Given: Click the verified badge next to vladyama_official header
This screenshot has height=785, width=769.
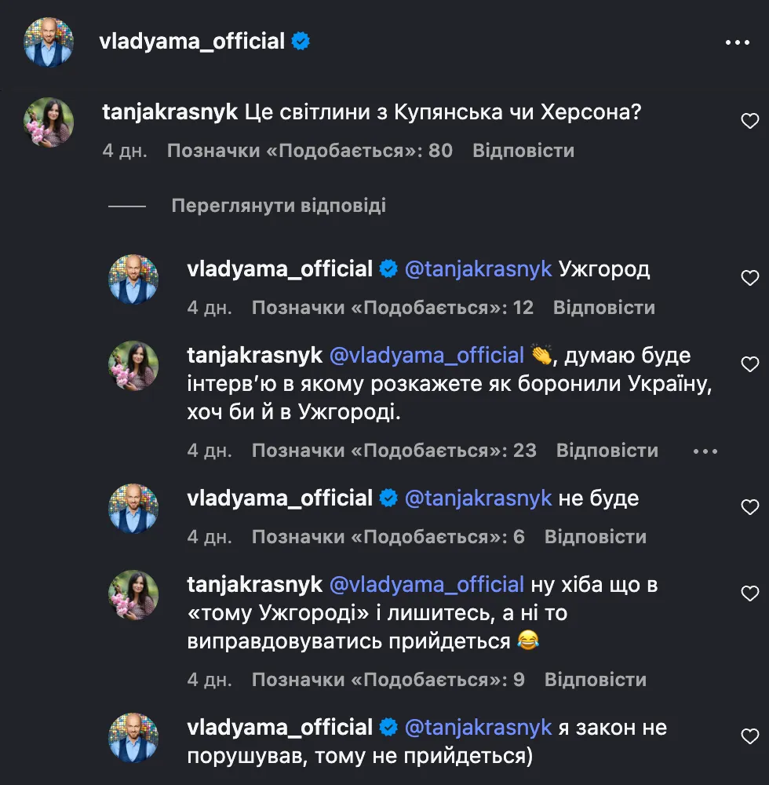Looking at the screenshot, I should (299, 42).
